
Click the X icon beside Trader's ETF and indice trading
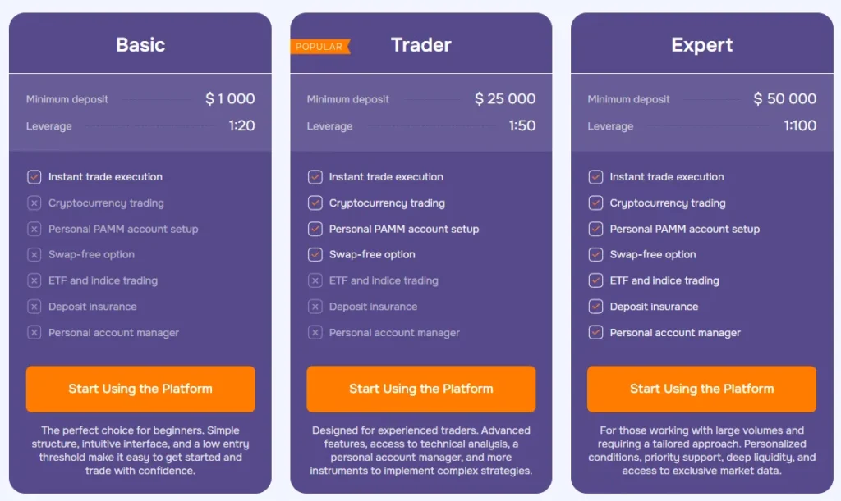click(315, 280)
